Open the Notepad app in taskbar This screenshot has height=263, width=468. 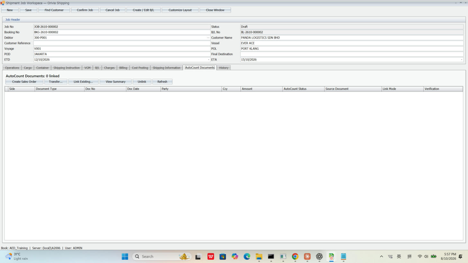point(343,256)
